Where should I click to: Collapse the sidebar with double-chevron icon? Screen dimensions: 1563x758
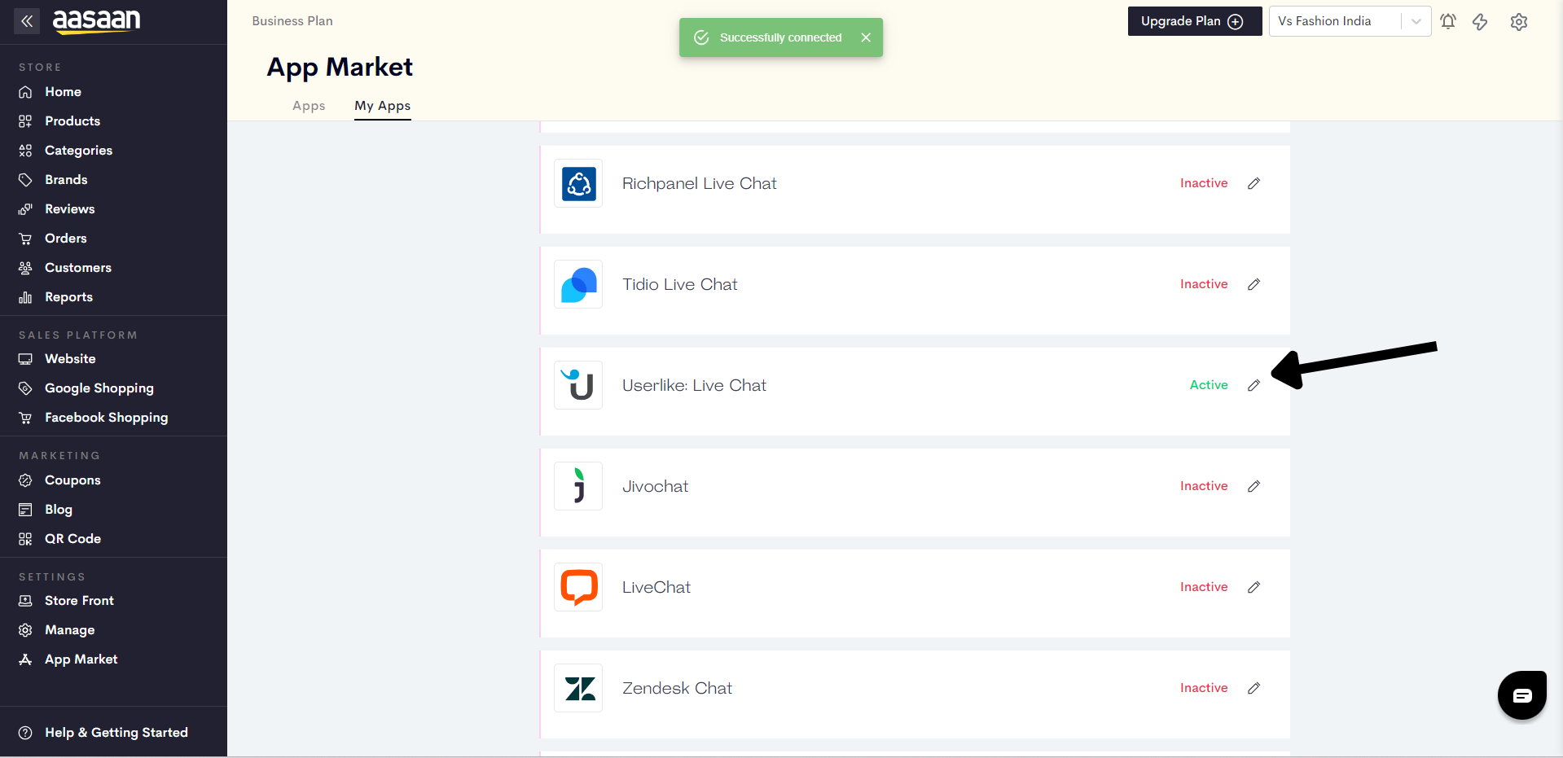click(27, 21)
